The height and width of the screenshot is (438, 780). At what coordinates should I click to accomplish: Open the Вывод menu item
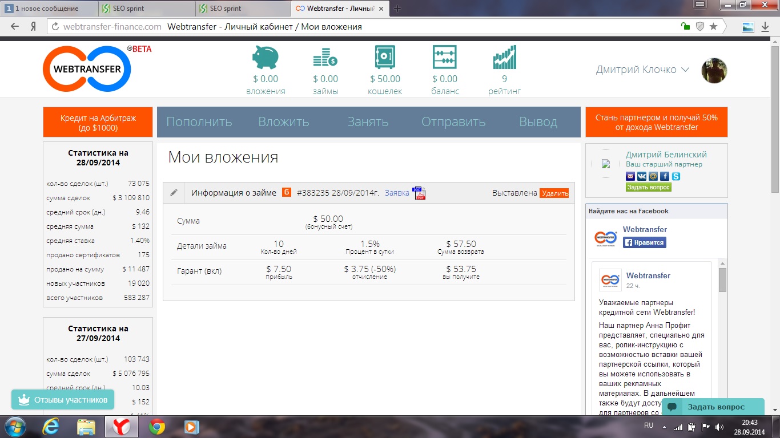point(538,121)
